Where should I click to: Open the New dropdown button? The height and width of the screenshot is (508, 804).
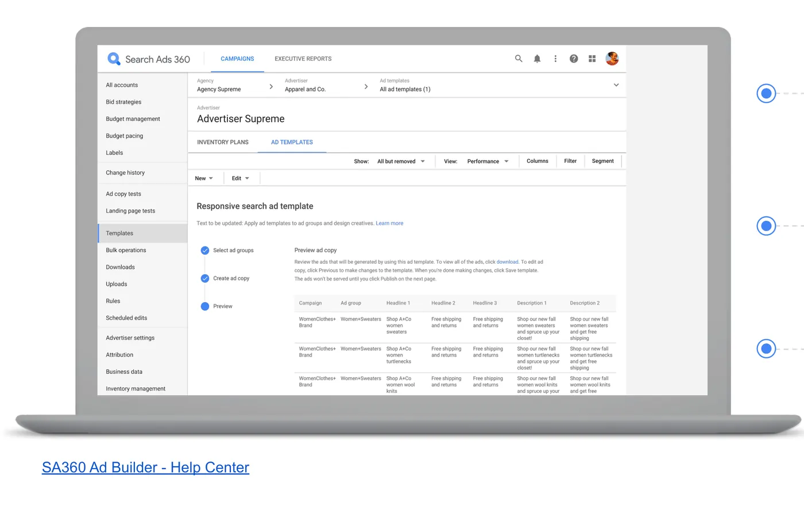point(204,178)
